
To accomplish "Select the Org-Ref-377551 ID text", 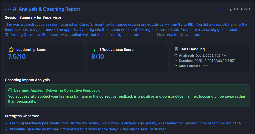I will [x=235, y=9].
